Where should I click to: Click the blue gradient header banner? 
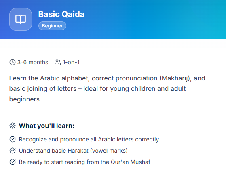click(x=113, y=19)
